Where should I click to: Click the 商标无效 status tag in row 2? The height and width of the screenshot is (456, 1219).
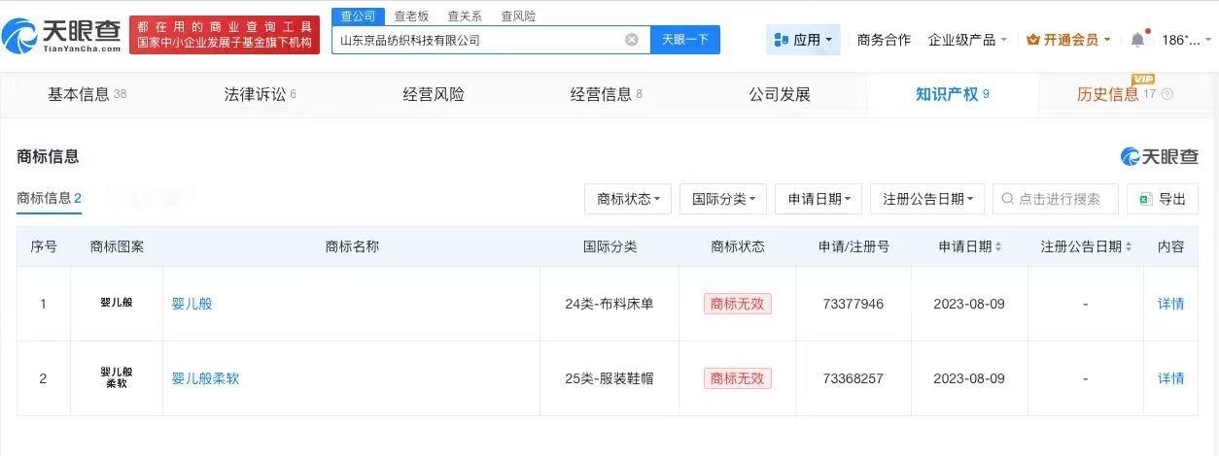[738, 378]
